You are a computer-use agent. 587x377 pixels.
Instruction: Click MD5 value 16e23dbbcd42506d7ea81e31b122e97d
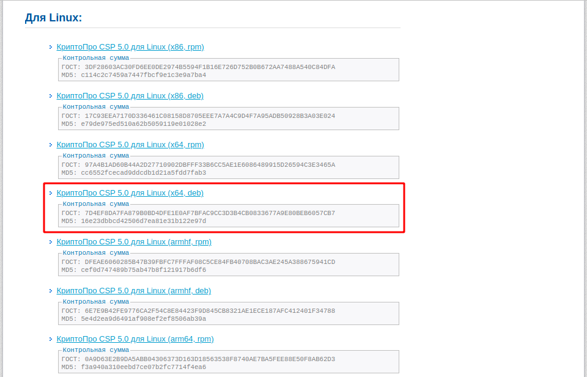pyautogui.click(x=143, y=221)
